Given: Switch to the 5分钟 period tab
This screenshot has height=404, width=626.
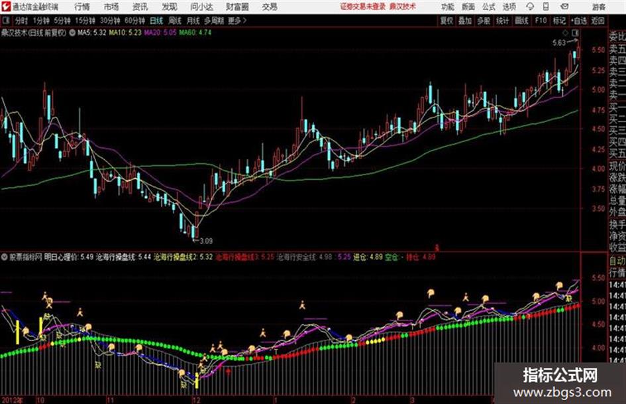Looking at the screenshot, I should tap(62, 21).
